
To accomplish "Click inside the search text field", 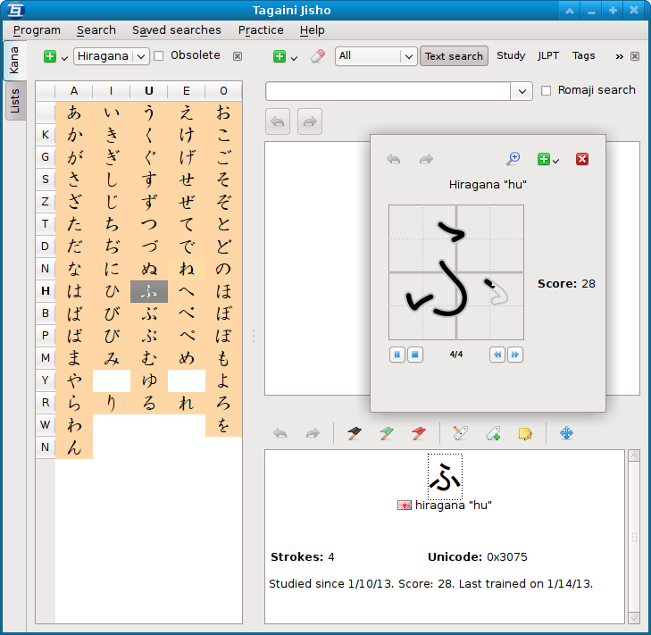I will coord(388,91).
